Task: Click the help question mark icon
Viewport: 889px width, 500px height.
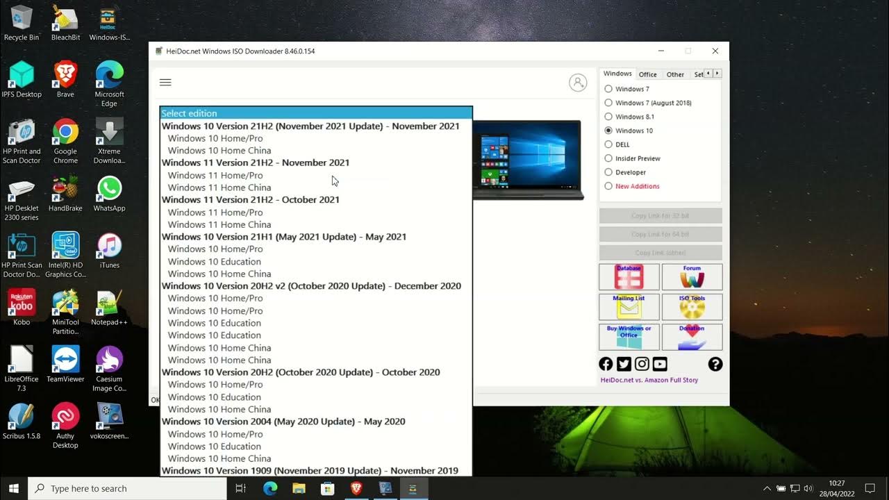Action: tap(715, 364)
